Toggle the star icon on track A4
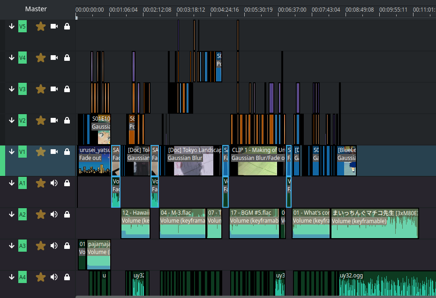Screen dimensions: 436x298 click(41, 277)
